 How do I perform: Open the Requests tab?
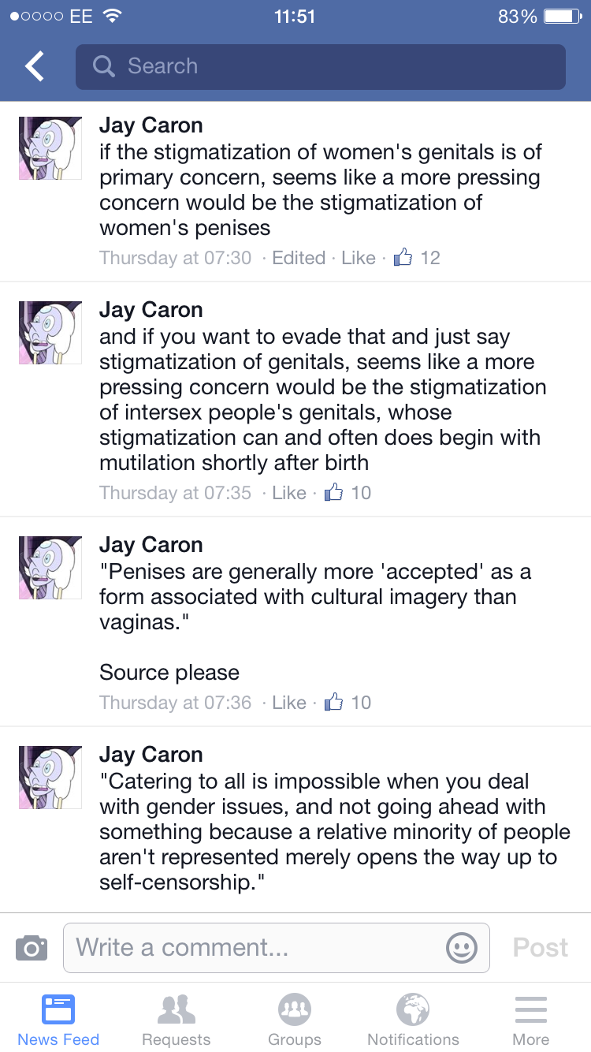[177, 1019]
